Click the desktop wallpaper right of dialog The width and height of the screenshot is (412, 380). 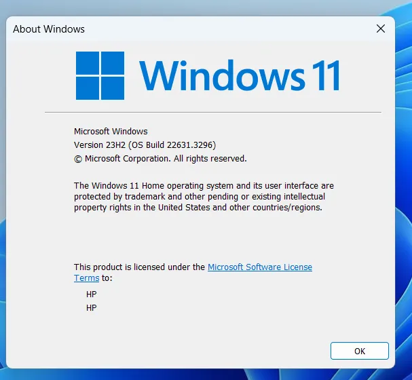[405, 204]
